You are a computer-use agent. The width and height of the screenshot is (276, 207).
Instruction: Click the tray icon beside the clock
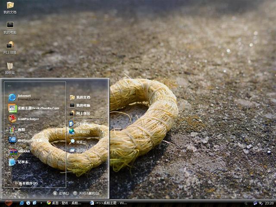260,203
